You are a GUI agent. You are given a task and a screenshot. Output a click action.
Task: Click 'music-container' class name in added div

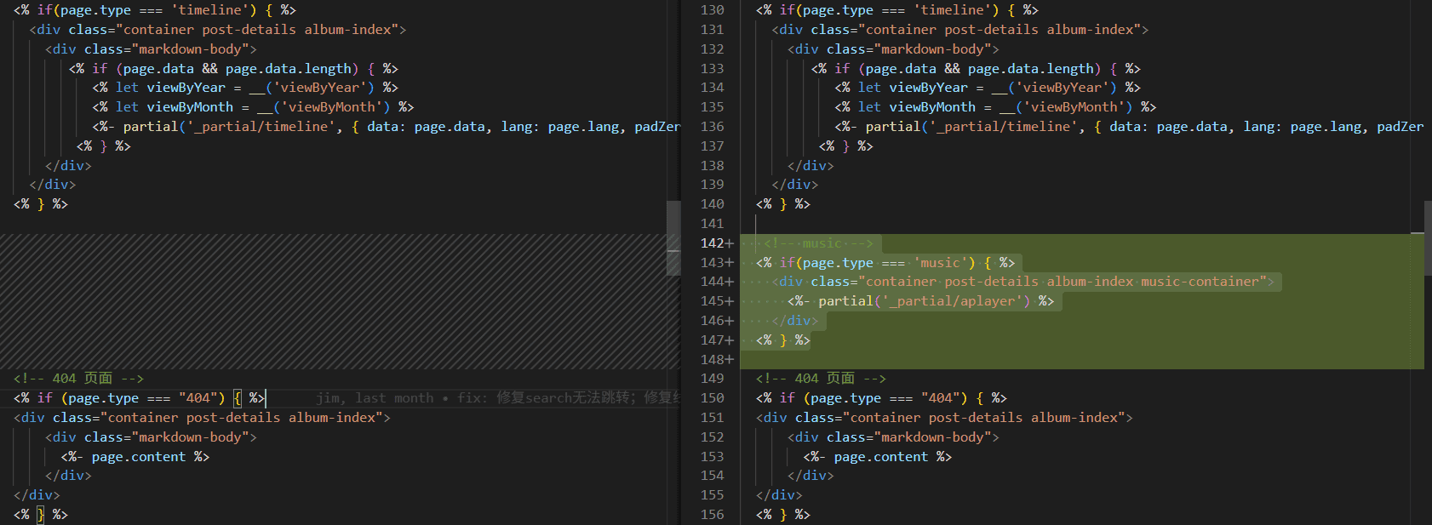pyautogui.click(x=1200, y=282)
